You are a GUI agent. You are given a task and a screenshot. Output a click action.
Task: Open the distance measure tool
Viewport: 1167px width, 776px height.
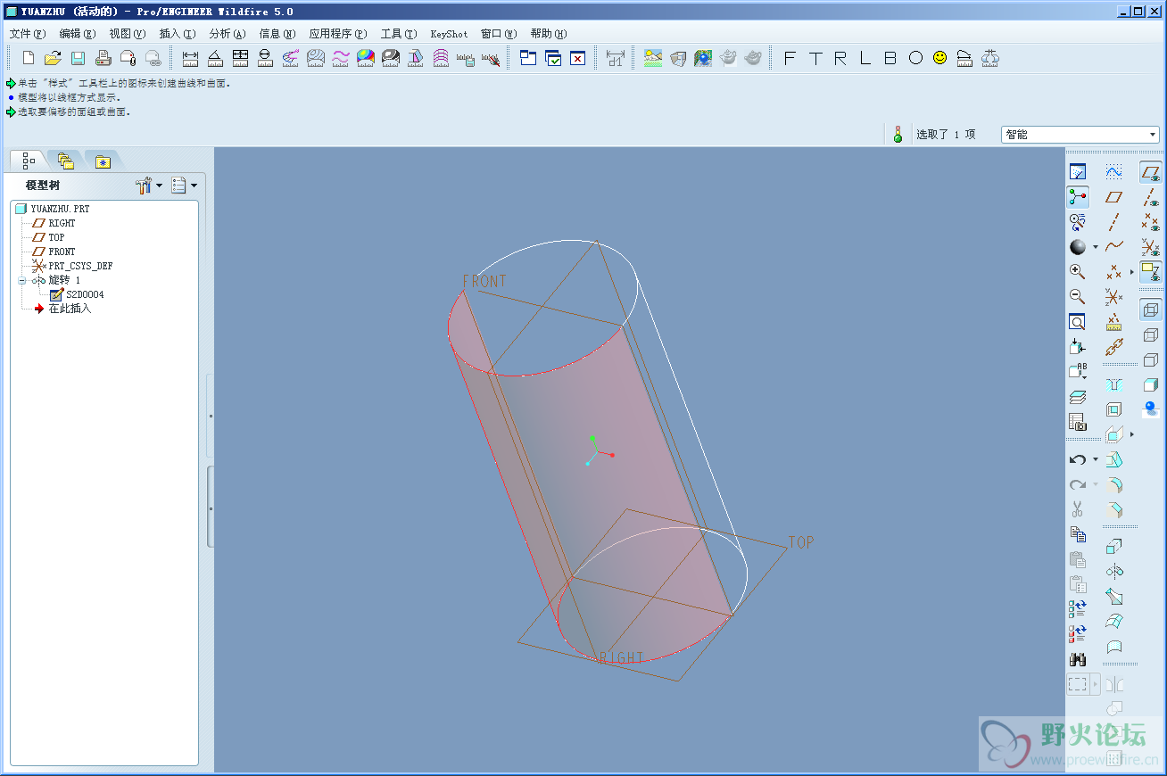coord(190,58)
